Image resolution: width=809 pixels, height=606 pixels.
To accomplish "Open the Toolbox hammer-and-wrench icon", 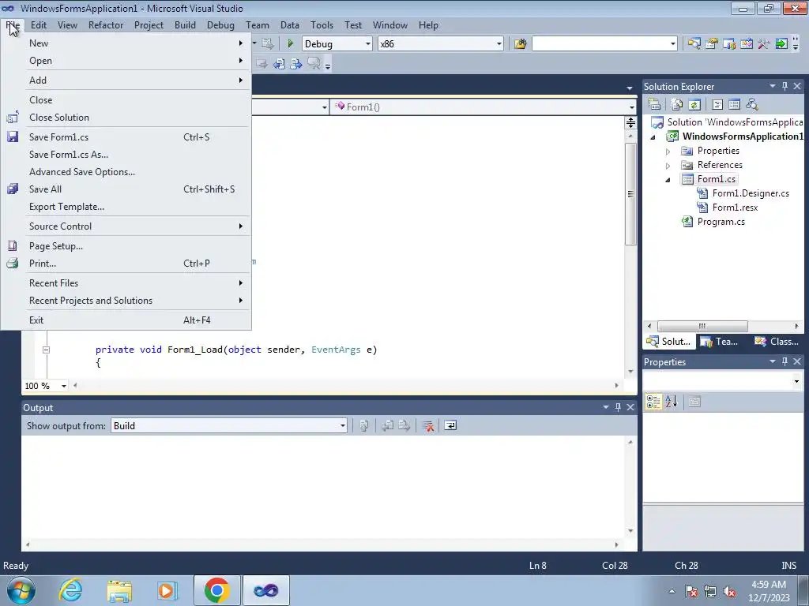I will (x=764, y=44).
